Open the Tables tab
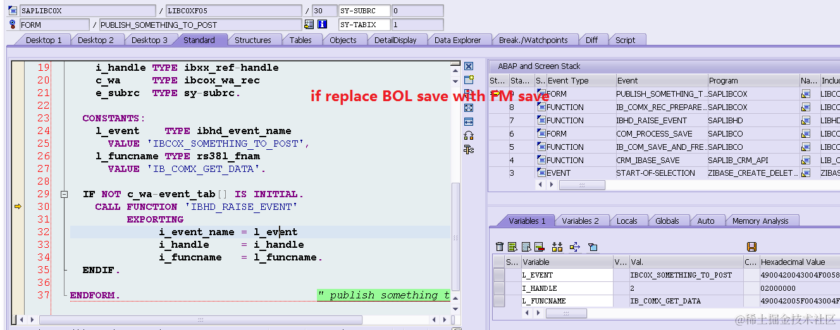840x330 pixels. (x=300, y=40)
